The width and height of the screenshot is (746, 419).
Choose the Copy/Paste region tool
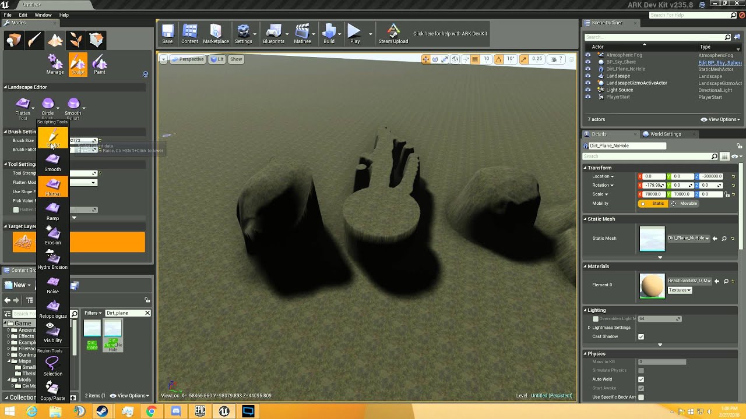(52, 391)
